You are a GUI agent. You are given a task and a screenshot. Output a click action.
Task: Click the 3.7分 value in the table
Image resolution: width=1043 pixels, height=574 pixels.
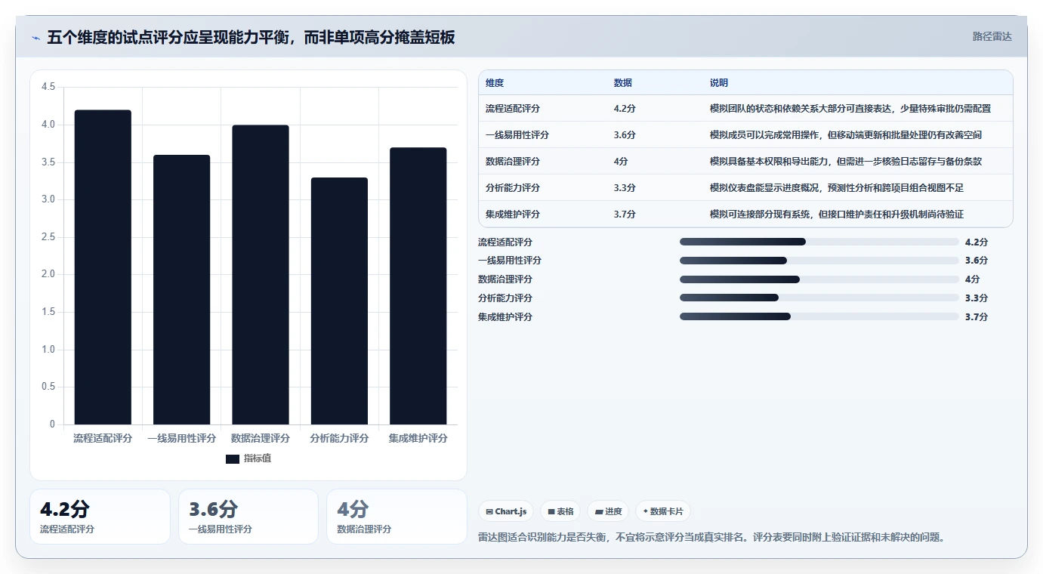click(625, 214)
